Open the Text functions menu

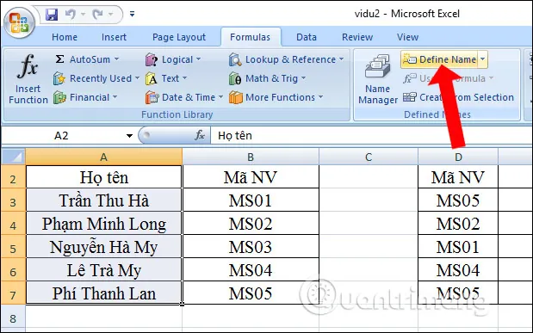(x=166, y=78)
